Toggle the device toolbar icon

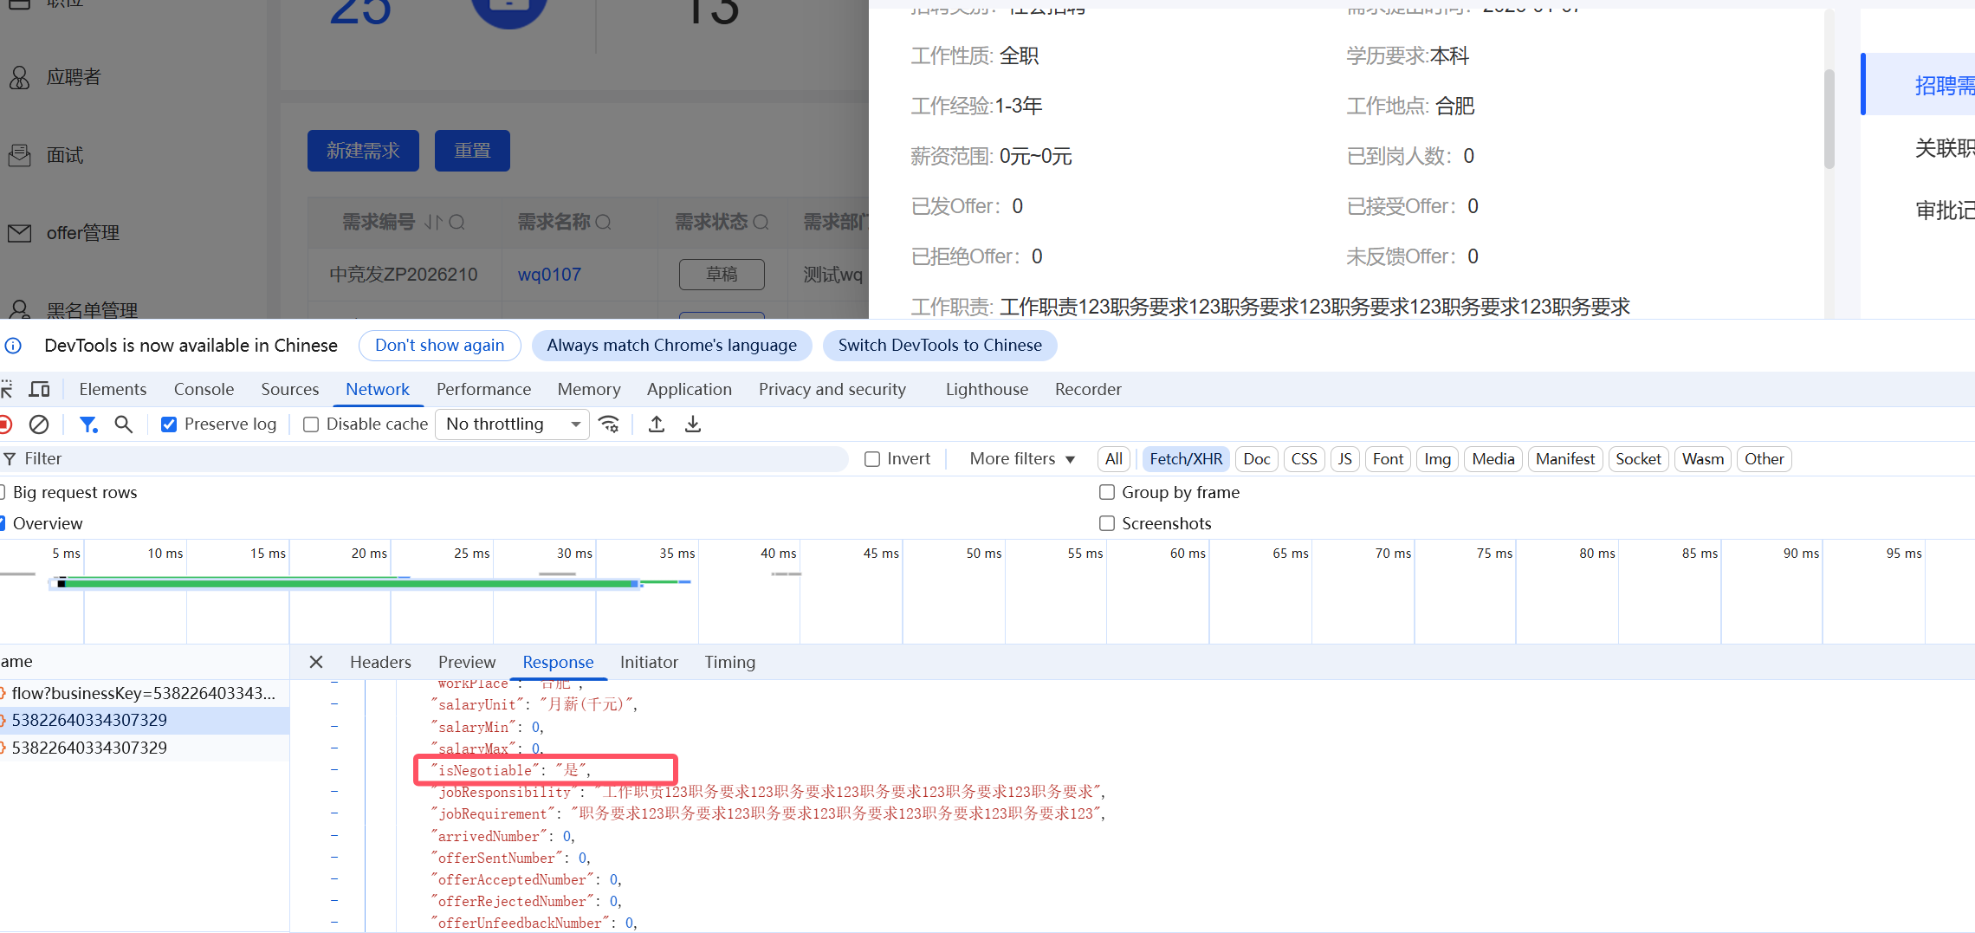click(x=40, y=389)
